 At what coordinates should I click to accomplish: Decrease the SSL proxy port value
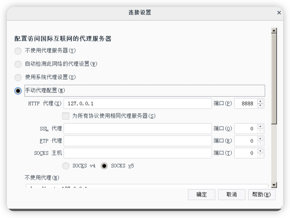260,131
